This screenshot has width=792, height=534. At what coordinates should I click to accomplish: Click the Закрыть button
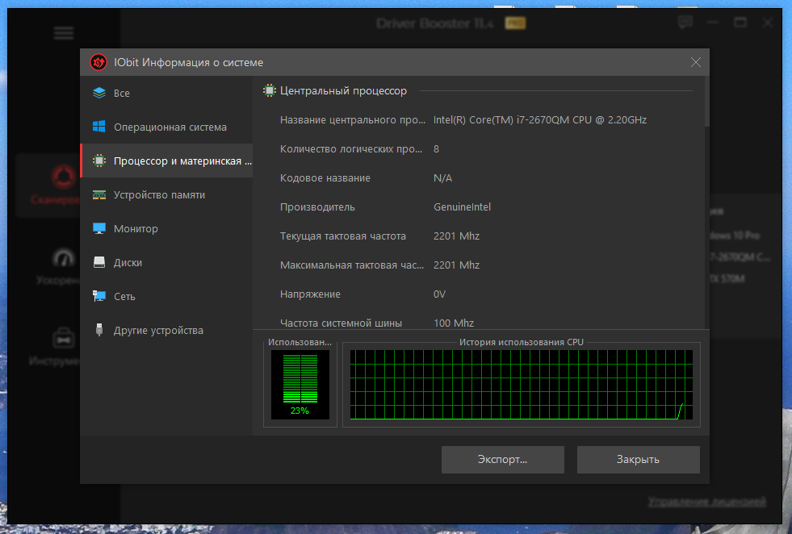[x=638, y=459]
